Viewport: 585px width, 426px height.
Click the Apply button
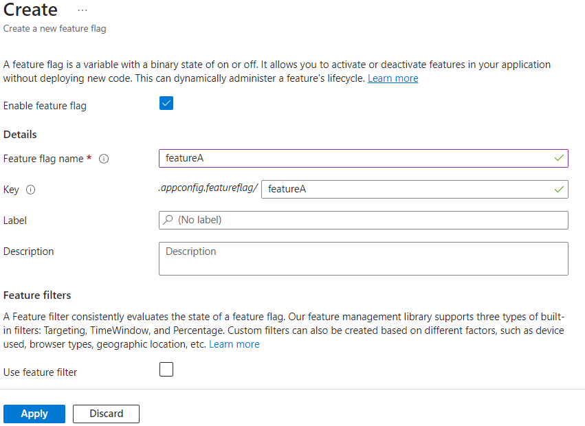coord(34,414)
